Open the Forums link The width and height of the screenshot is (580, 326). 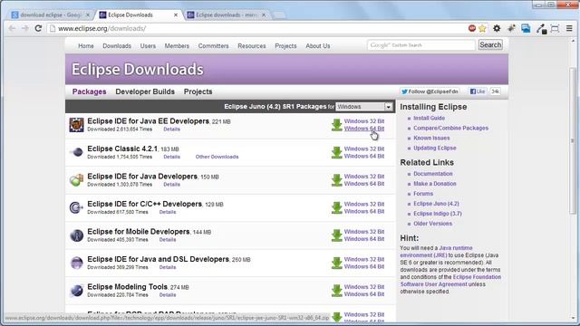click(x=423, y=194)
